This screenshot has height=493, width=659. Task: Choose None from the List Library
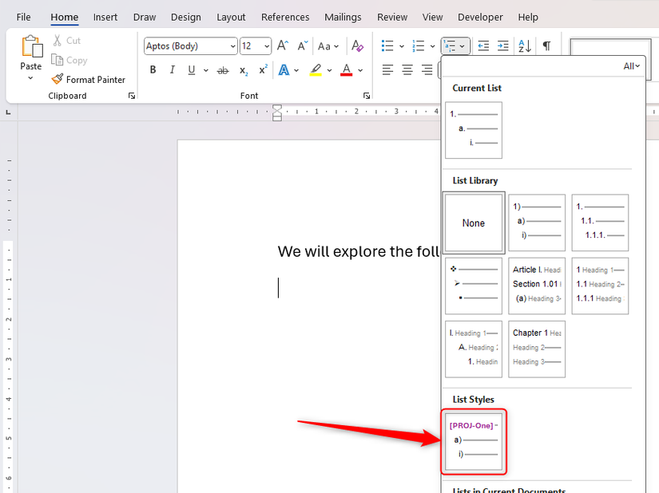tap(474, 223)
